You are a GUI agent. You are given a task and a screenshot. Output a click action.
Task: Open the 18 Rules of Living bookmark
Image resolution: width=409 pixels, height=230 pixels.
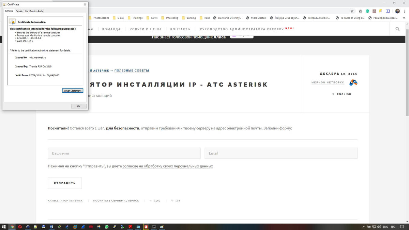click(350, 18)
